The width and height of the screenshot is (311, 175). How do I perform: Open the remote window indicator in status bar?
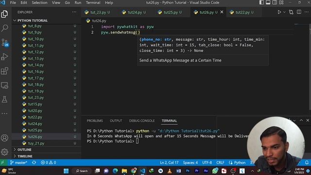2,162
